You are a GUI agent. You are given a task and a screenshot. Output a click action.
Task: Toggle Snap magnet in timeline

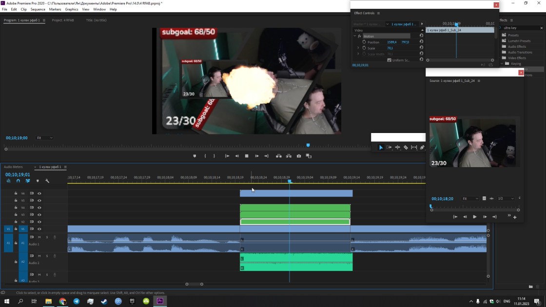pyautogui.click(x=18, y=181)
